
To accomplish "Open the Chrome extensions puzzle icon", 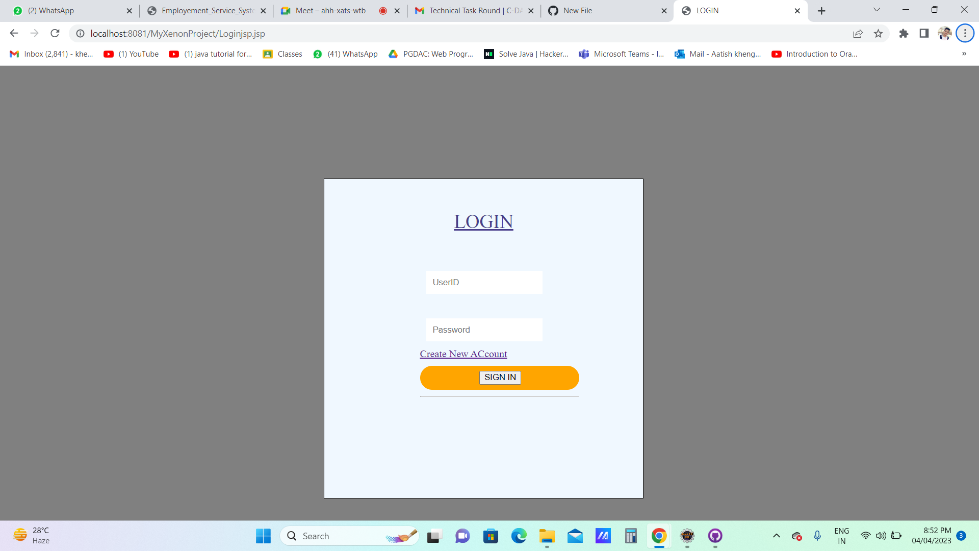I will pyautogui.click(x=904, y=33).
